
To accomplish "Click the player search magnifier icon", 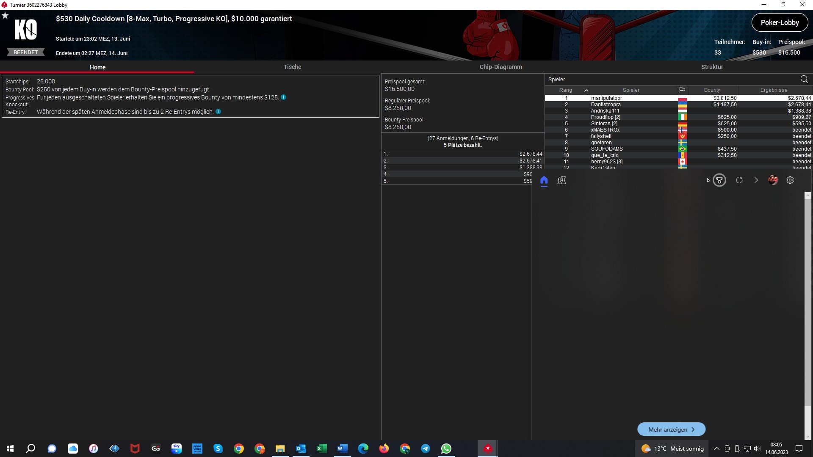I will coord(804,79).
